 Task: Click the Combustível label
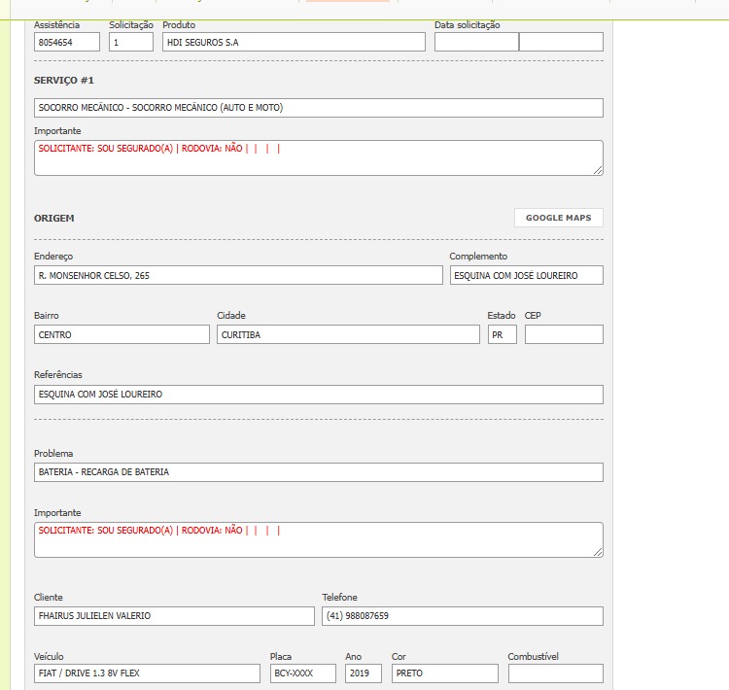[534, 657]
